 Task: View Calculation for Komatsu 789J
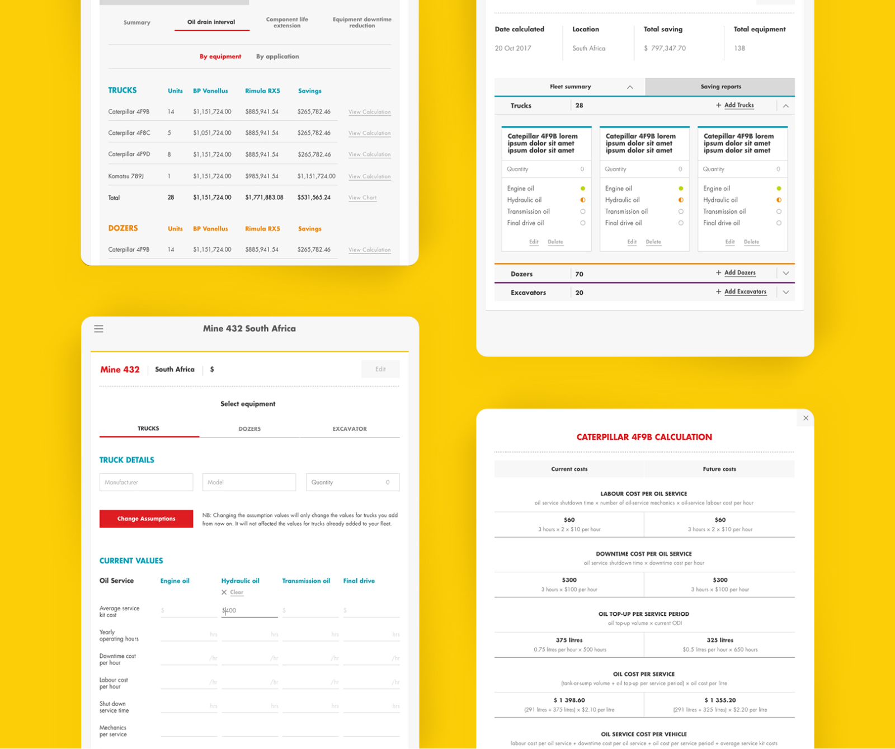point(369,177)
